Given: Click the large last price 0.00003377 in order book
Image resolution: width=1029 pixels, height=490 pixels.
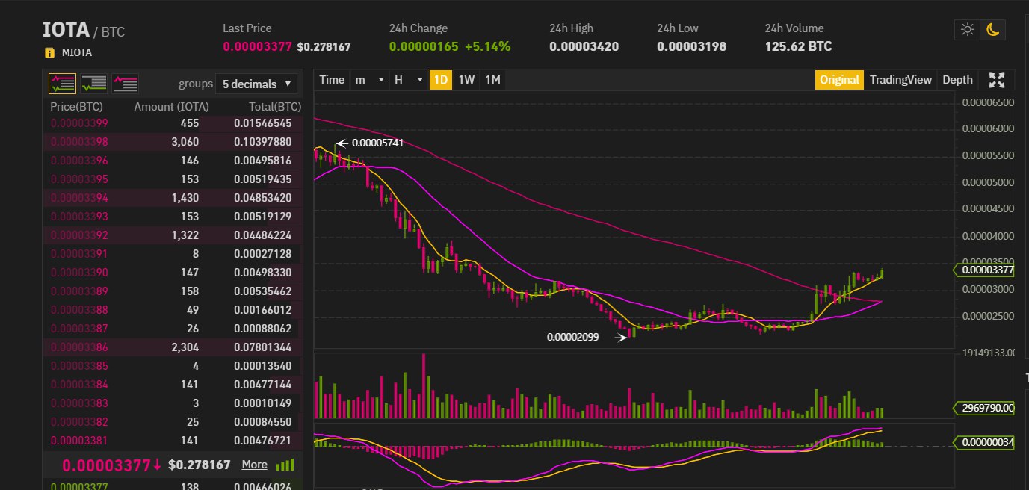Looking at the screenshot, I should tap(106, 465).
